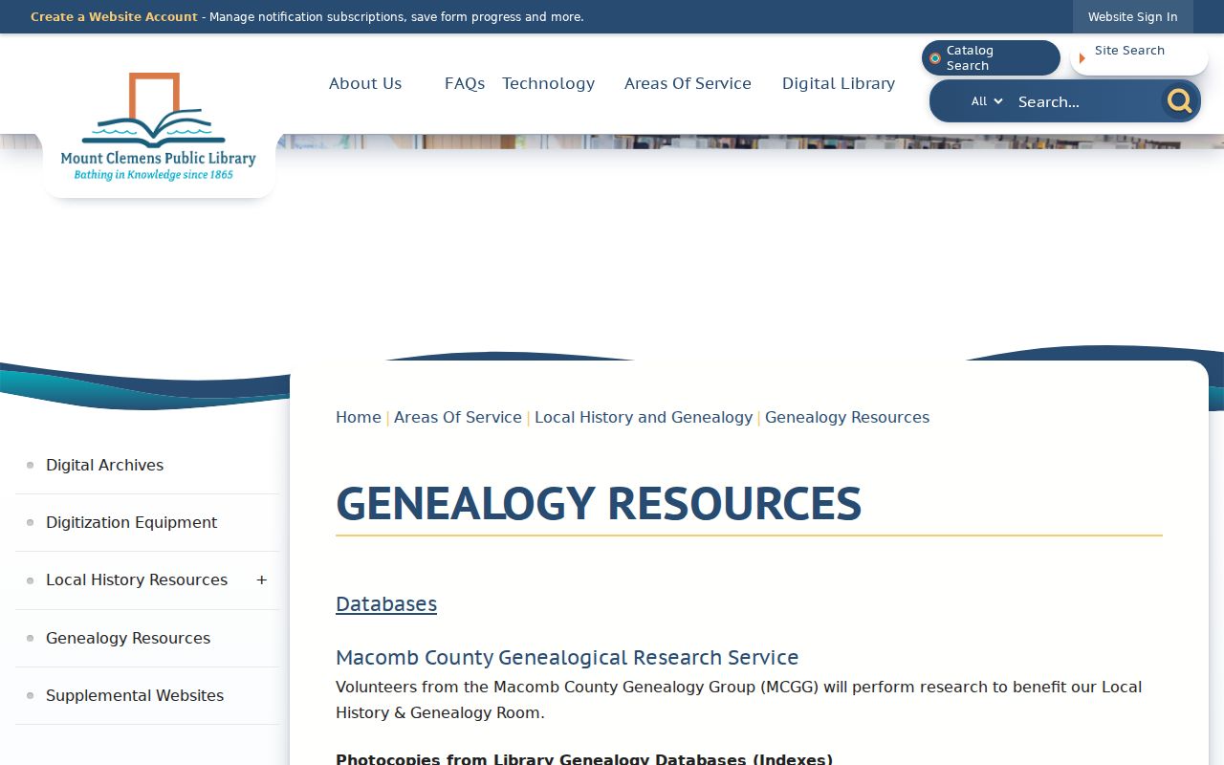Open the Digital Library menu
The image size is (1224, 765).
pyautogui.click(x=839, y=83)
